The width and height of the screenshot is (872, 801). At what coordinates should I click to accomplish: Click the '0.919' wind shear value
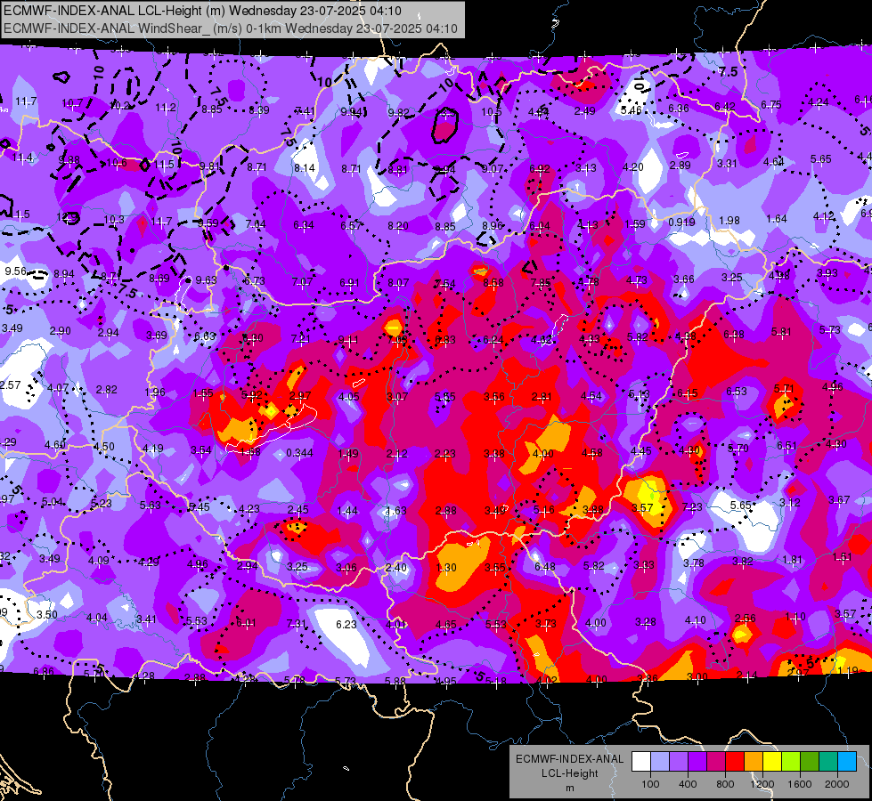(x=681, y=222)
